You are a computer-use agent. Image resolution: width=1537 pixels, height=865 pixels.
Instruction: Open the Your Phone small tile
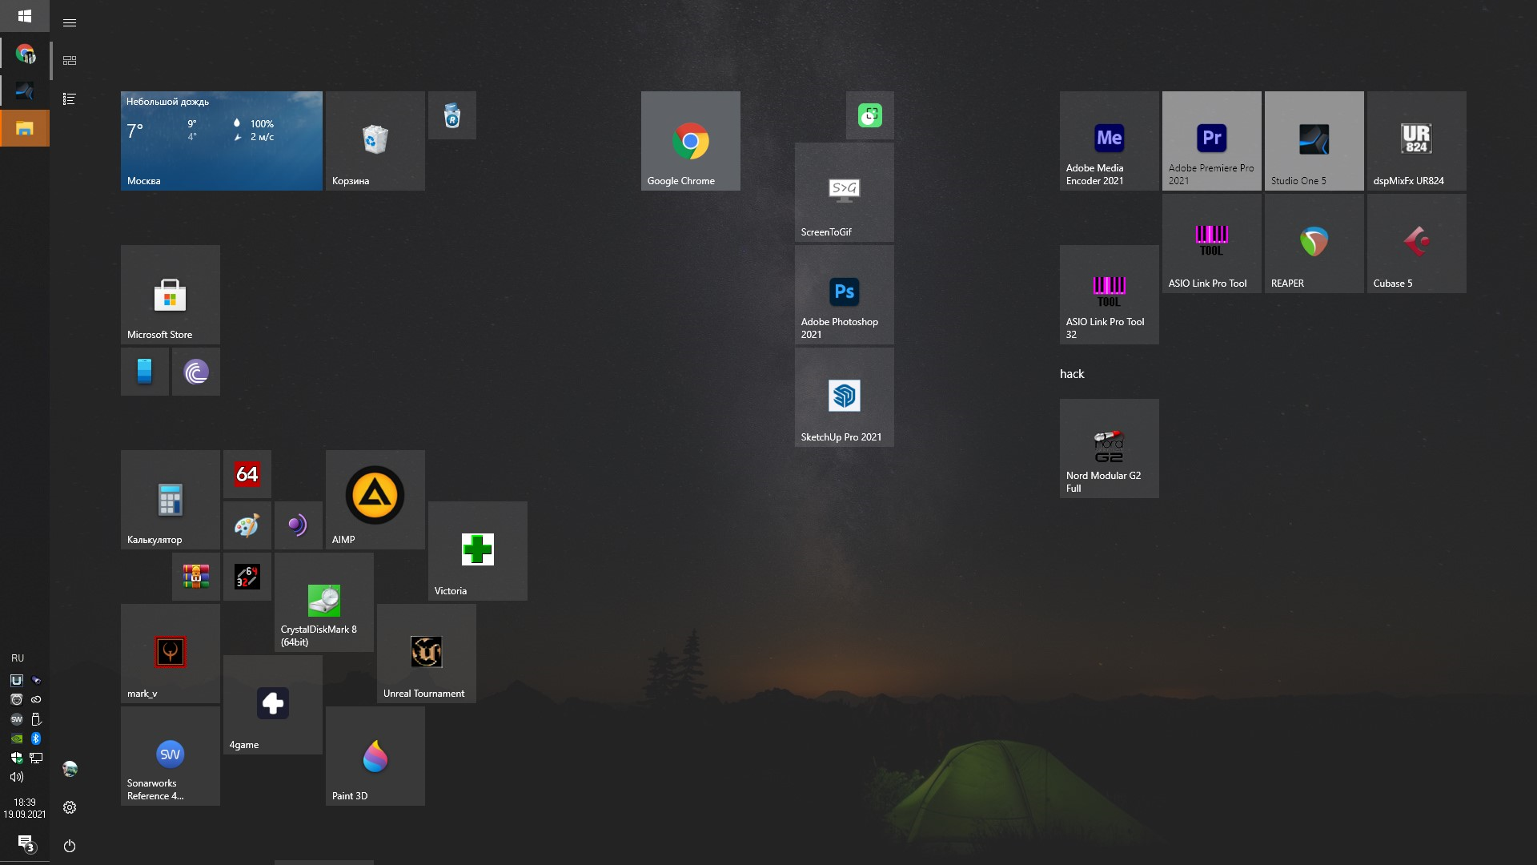pyautogui.click(x=144, y=372)
